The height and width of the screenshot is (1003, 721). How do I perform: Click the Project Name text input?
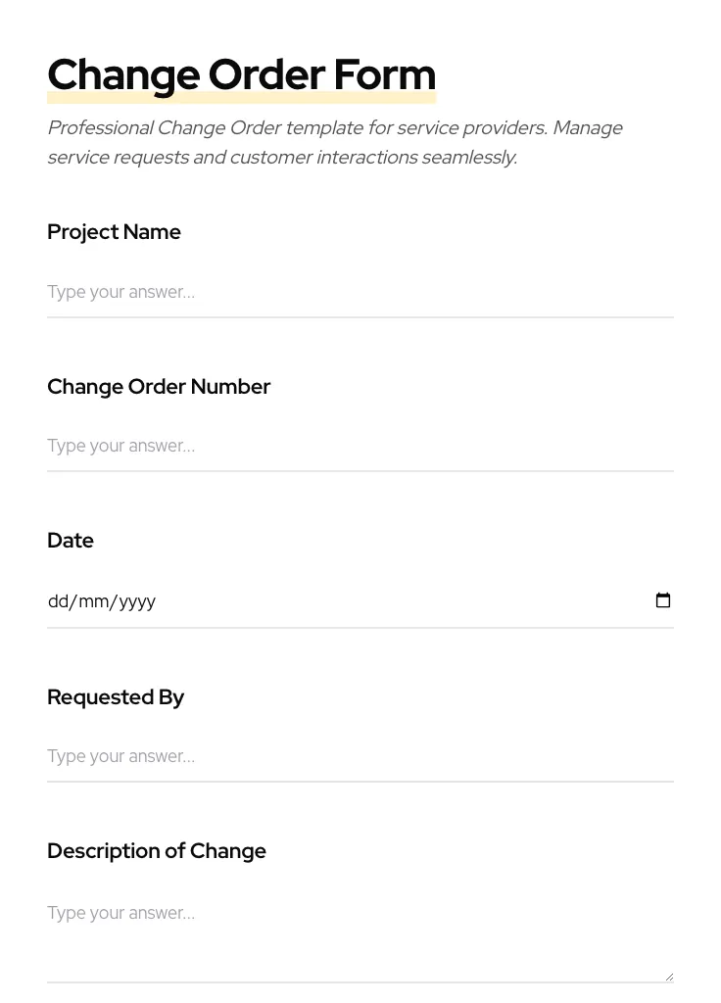pos(294,292)
